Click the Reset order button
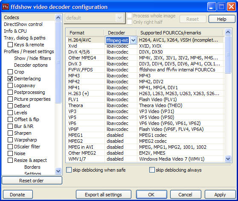 tap(32, 181)
